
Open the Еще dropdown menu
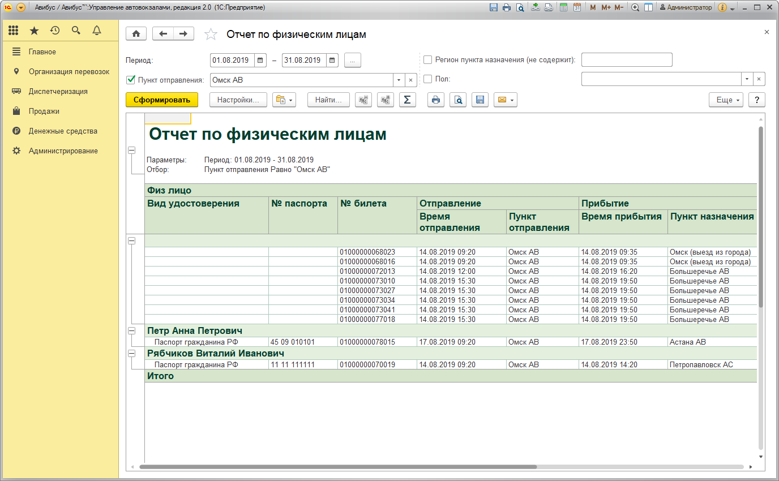(726, 100)
